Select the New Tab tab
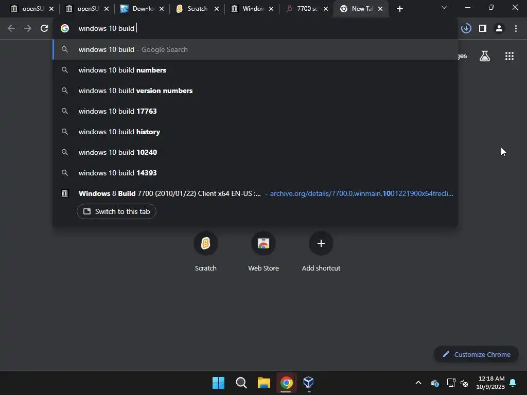The width and height of the screenshot is (527, 395). coord(361,9)
